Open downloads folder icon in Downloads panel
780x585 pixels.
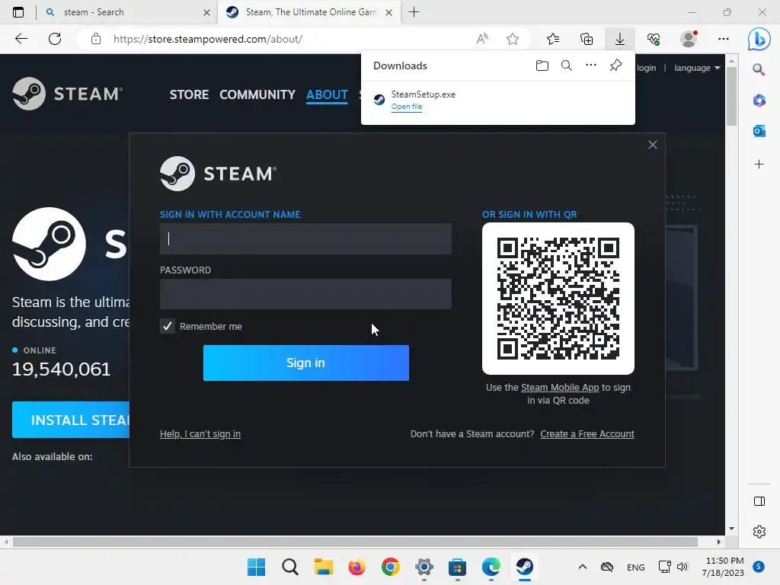542,66
